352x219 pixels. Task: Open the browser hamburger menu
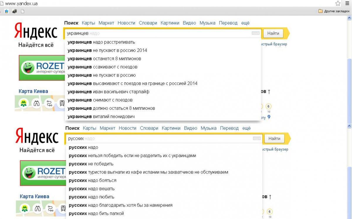(347, 4)
